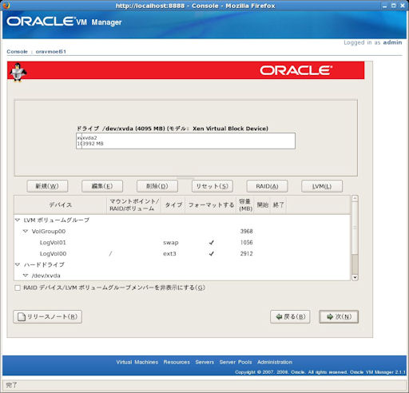Open Administration footer link

pyautogui.click(x=275, y=362)
